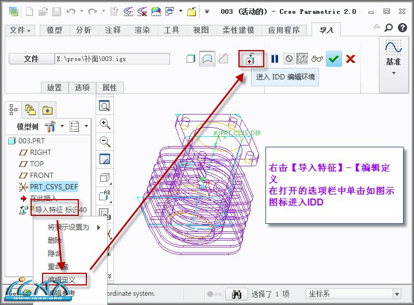414x305 pixels.
Task: Click the Refit view icon
Action: click(105, 106)
